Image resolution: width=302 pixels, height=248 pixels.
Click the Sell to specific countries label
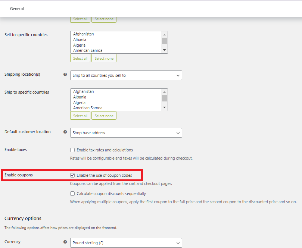(26, 35)
